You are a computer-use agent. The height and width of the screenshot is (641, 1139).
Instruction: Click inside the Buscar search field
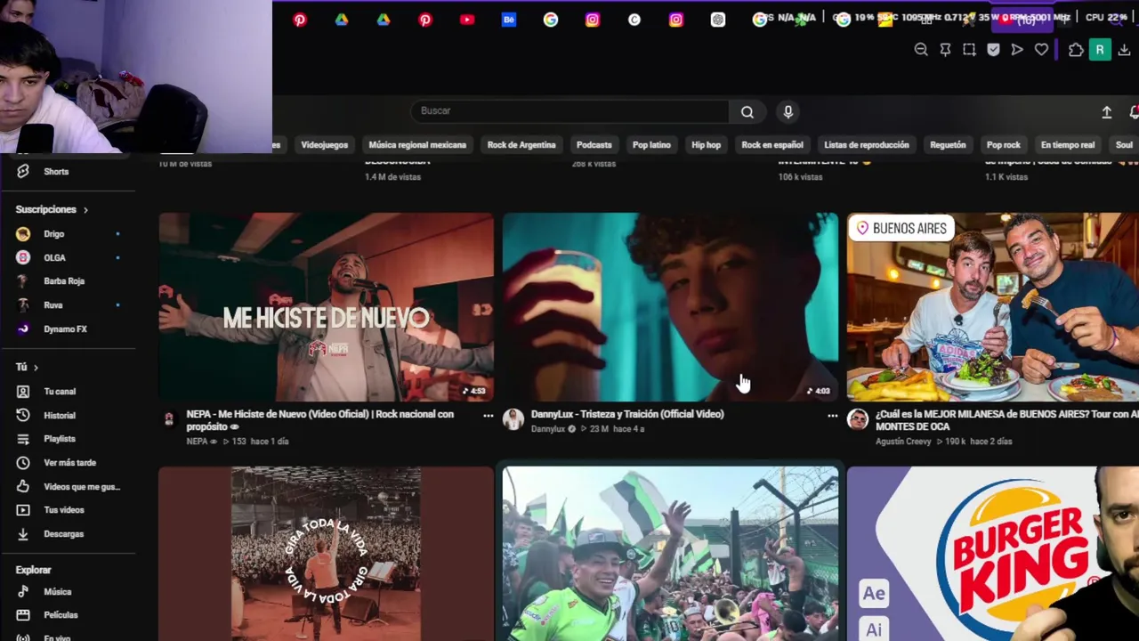coord(569,111)
